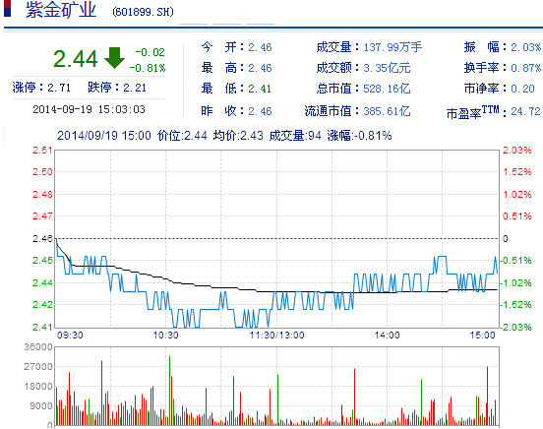Click the green -0.51% right axis label
The width and height of the screenshot is (543, 429).
[515, 261]
